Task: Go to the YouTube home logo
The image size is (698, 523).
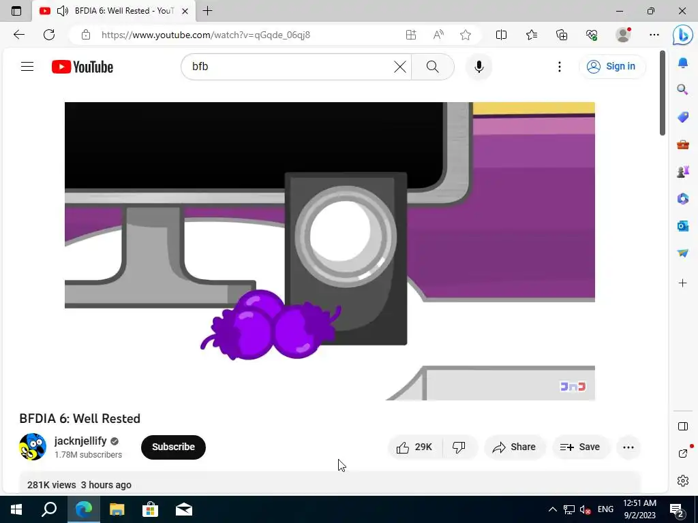Action: (82, 67)
